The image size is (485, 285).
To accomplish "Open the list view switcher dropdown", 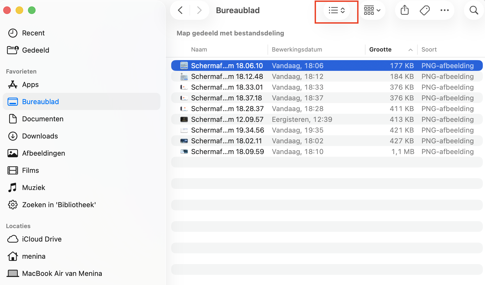I will (x=336, y=10).
